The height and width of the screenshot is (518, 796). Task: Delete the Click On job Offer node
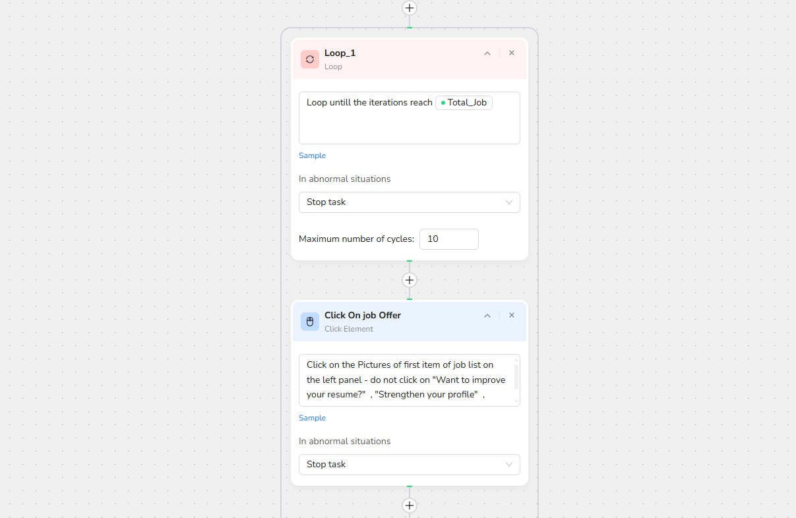pos(512,315)
